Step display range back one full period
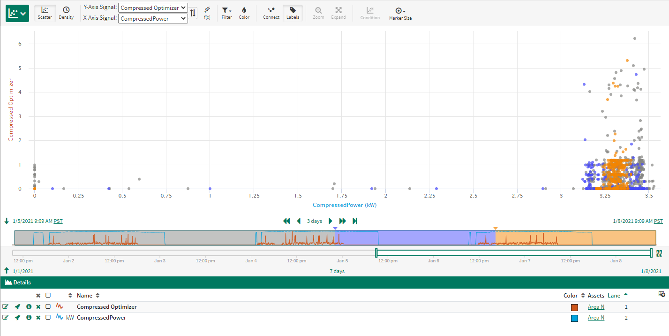This screenshot has width=669, height=336. pos(286,221)
